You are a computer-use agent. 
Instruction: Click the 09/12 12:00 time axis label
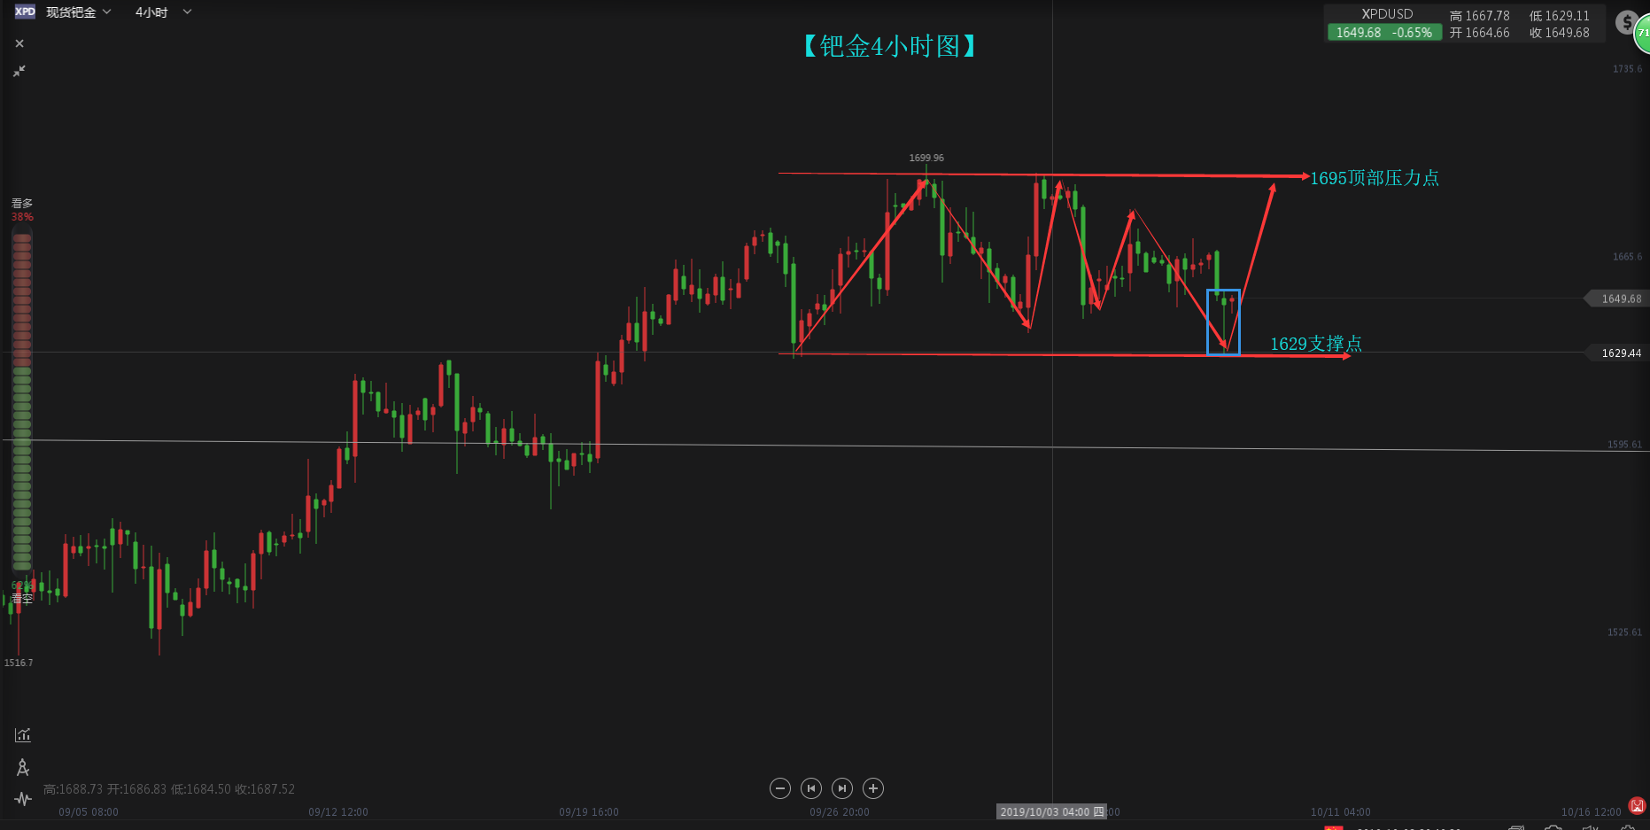tap(338, 812)
